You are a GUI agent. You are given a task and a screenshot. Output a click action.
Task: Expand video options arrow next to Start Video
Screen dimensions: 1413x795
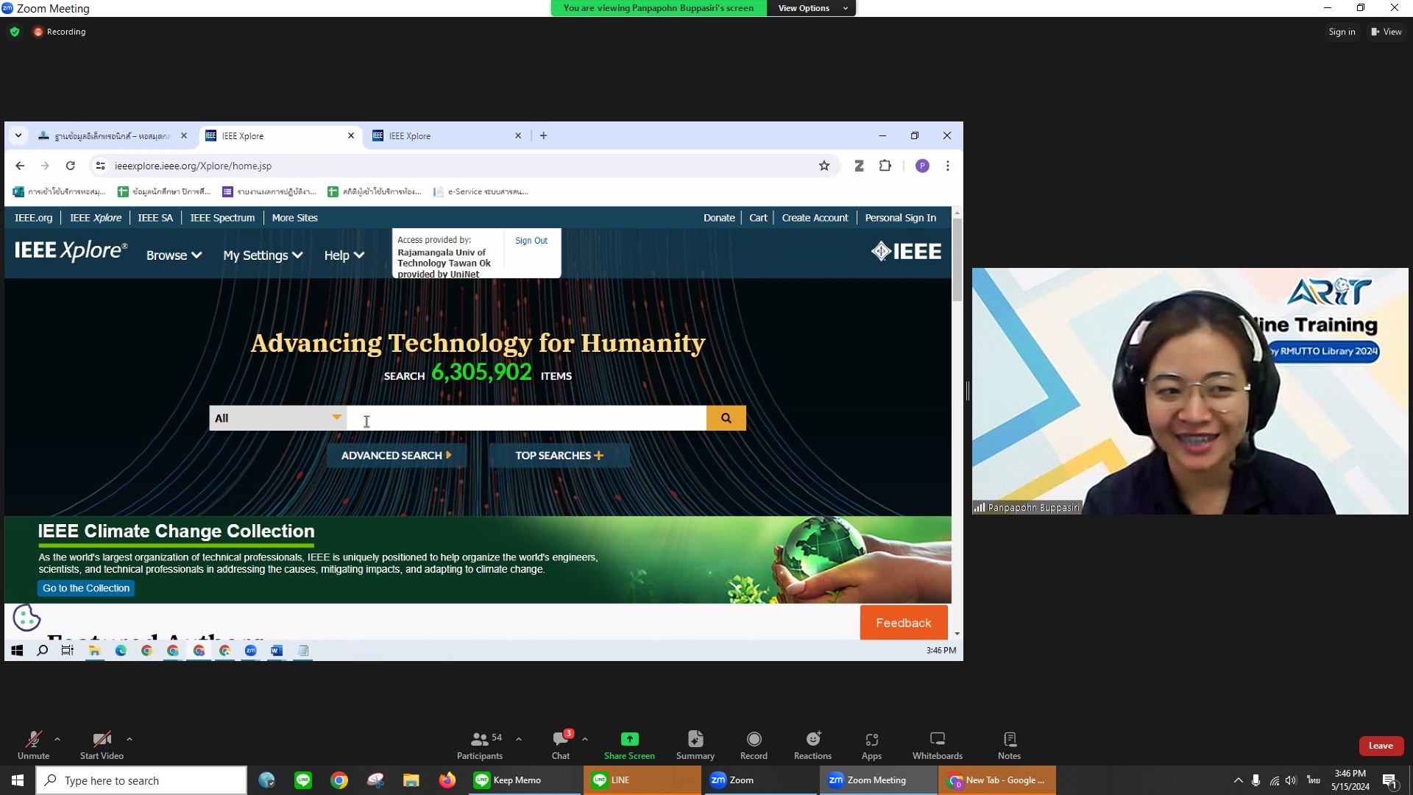point(130,739)
